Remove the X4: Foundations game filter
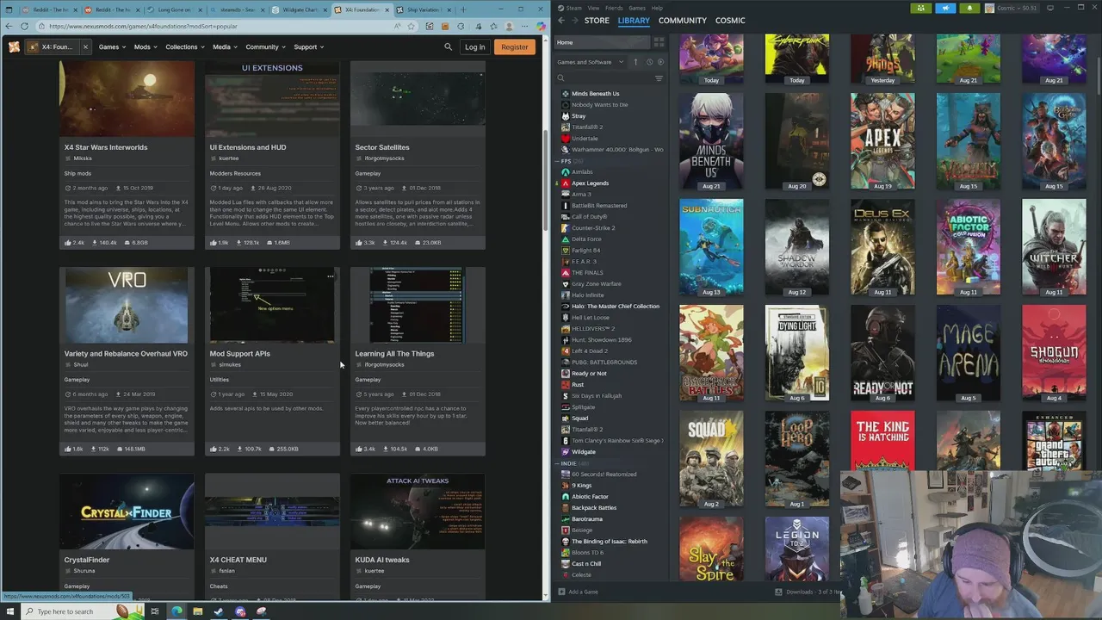 point(85,46)
